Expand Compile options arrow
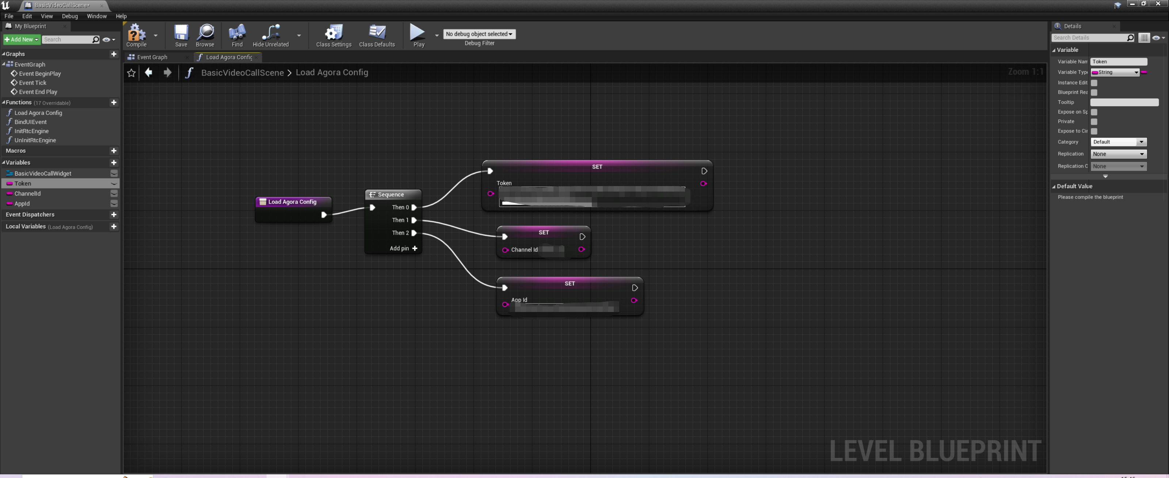Screen dimensions: 1169x478 click(156, 35)
